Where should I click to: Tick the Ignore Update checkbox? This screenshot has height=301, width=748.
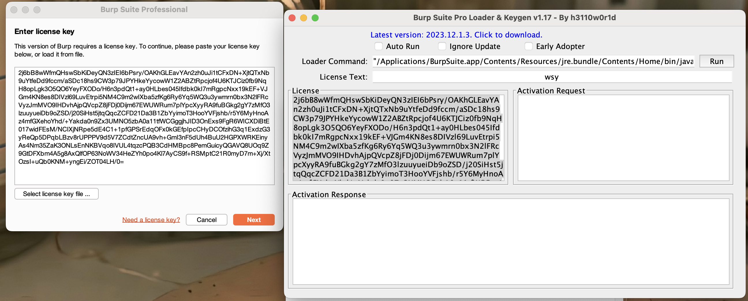point(442,46)
